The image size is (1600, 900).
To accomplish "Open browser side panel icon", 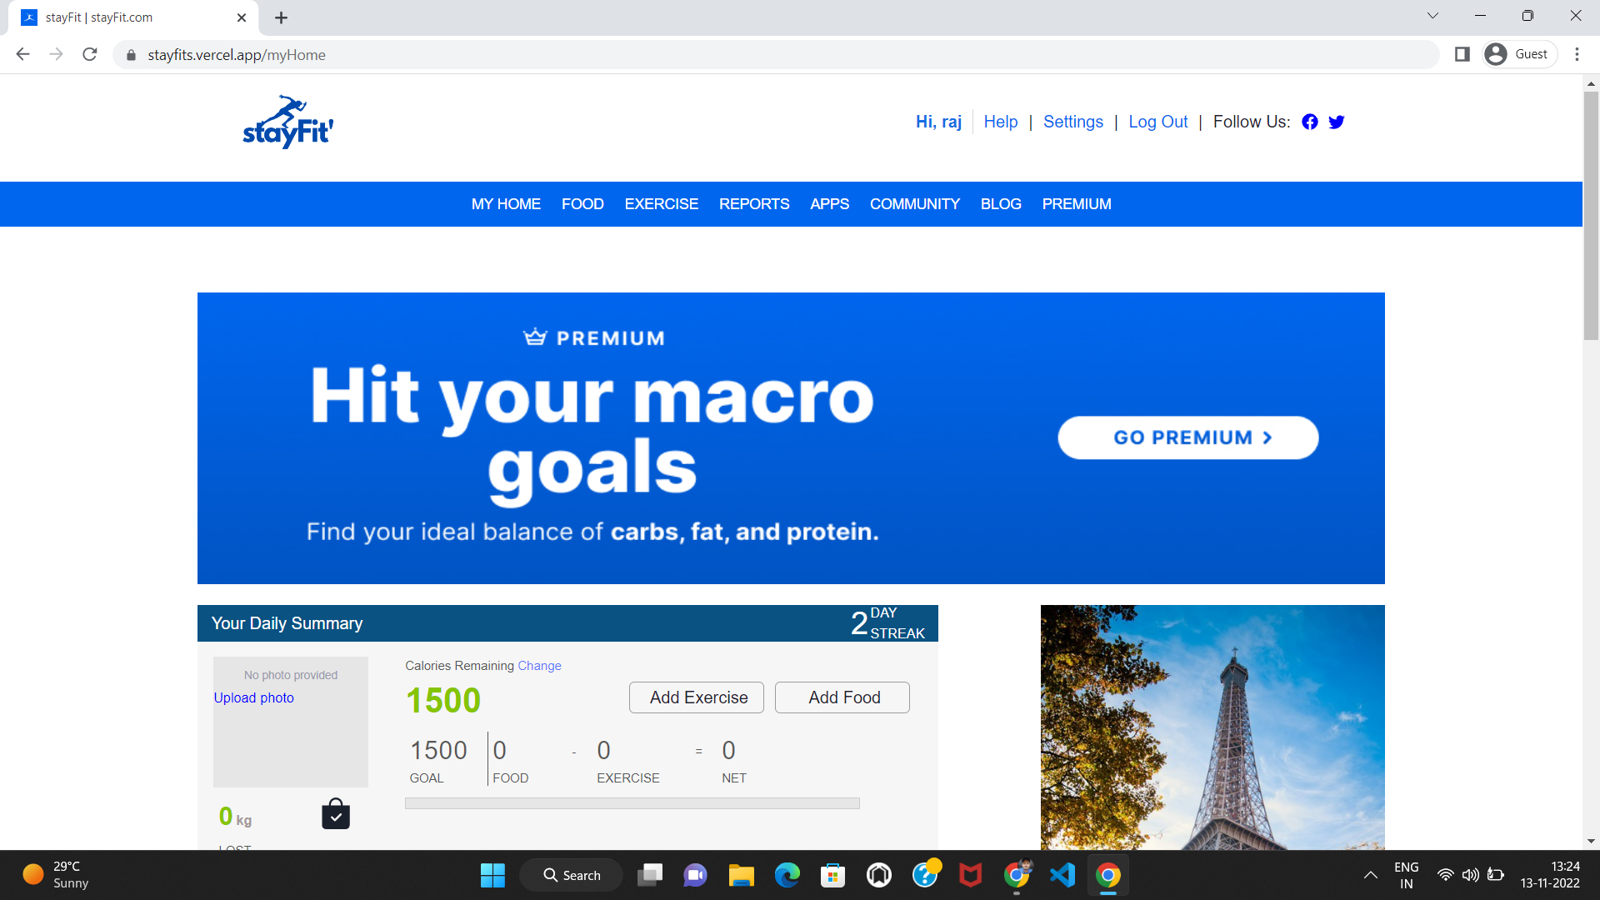I will pyautogui.click(x=1462, y=54).
